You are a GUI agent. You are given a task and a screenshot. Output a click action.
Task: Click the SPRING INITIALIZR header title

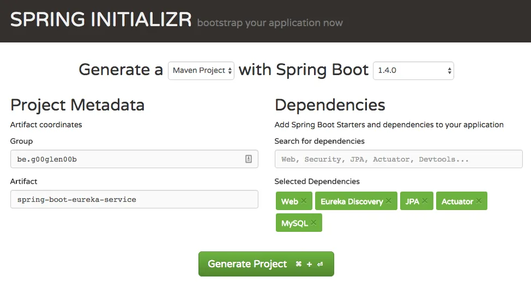[x=101, y=20]
